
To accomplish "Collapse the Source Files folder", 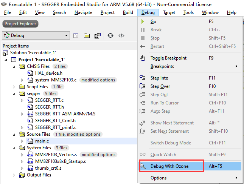I will point(14,135).
